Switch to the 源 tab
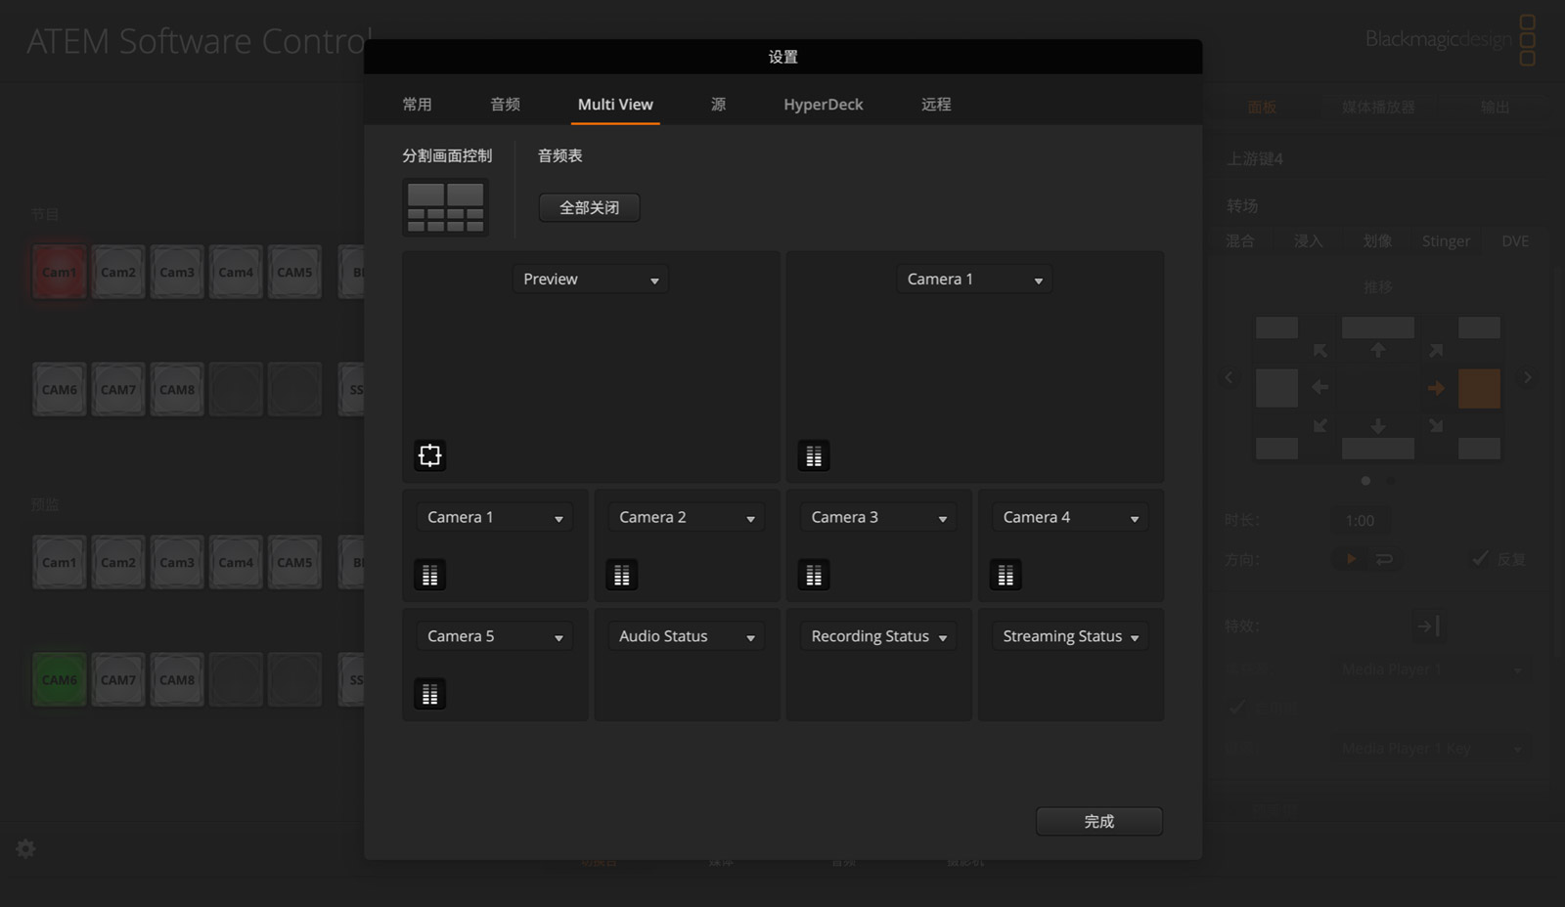This screenshot has height=907, width=1565. coord(719,105)
